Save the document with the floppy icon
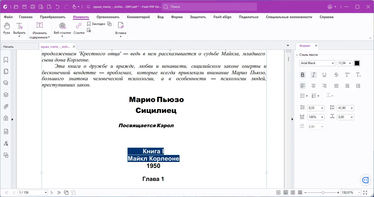The height and width of the screenshot is (197, 374). pyautogui.click(x=24, y=7)
